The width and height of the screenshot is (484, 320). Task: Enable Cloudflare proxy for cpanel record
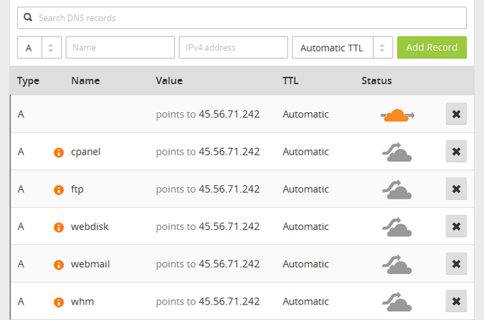397,152
